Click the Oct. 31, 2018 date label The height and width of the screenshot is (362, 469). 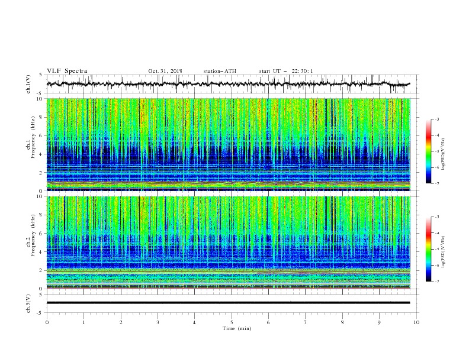coord(165,71)
